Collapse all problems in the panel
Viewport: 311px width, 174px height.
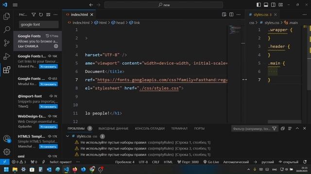(283, 129)
